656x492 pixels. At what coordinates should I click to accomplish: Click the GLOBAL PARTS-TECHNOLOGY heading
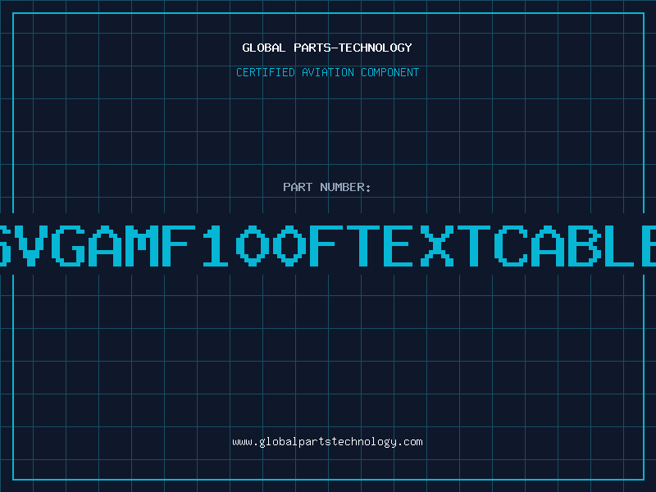tap(327, 48)
